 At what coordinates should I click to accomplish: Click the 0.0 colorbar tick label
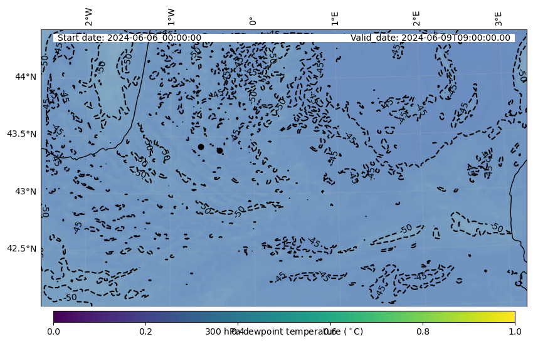click(x=53, y=331)
